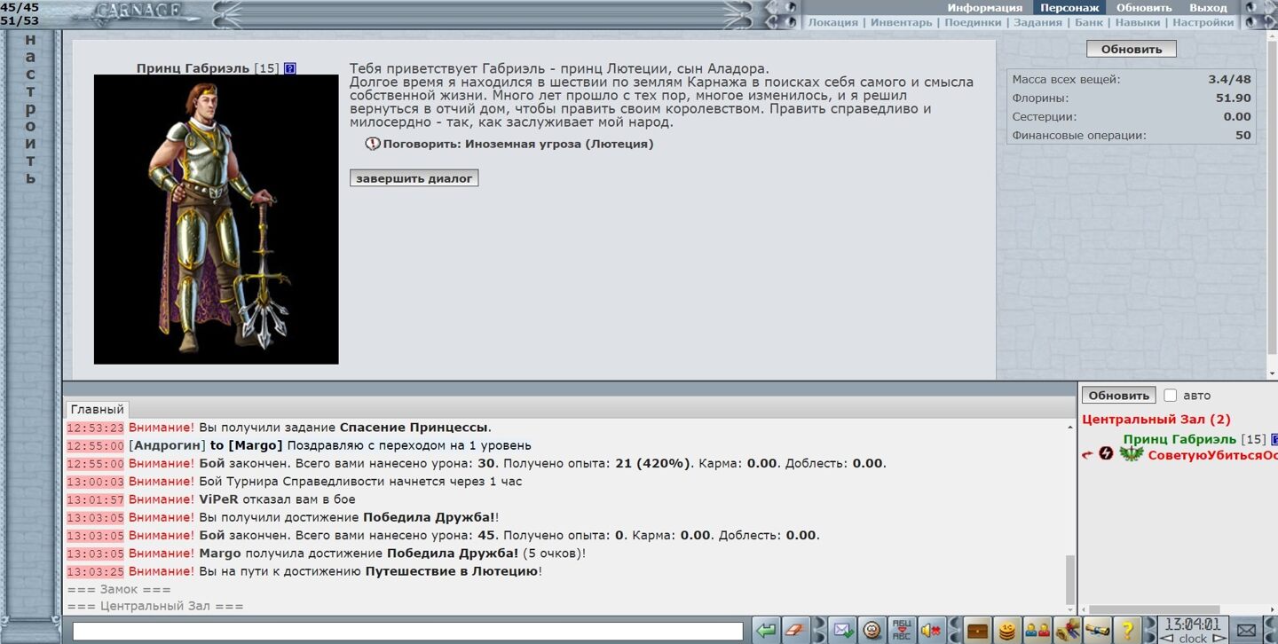This screenshot has width=1278, height=644.
Task: Click Андрогин nickname in chat
Action: [168, 445]
